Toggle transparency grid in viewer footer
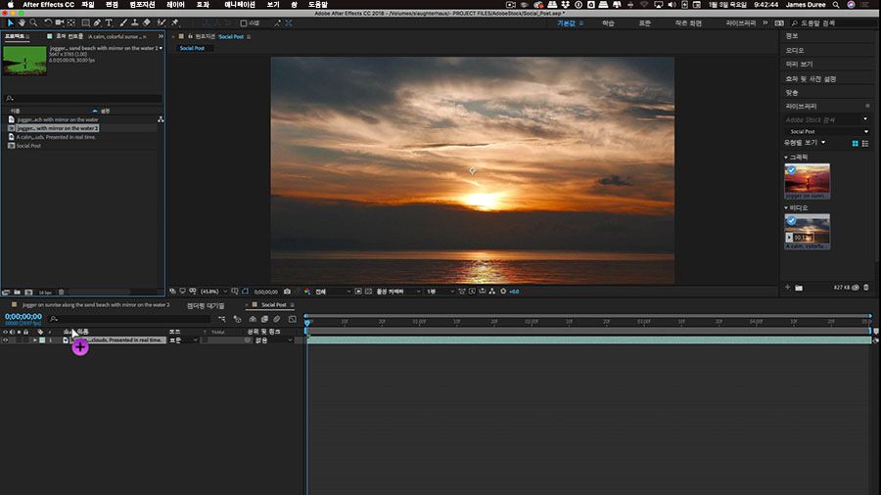 tap(369, 292)
